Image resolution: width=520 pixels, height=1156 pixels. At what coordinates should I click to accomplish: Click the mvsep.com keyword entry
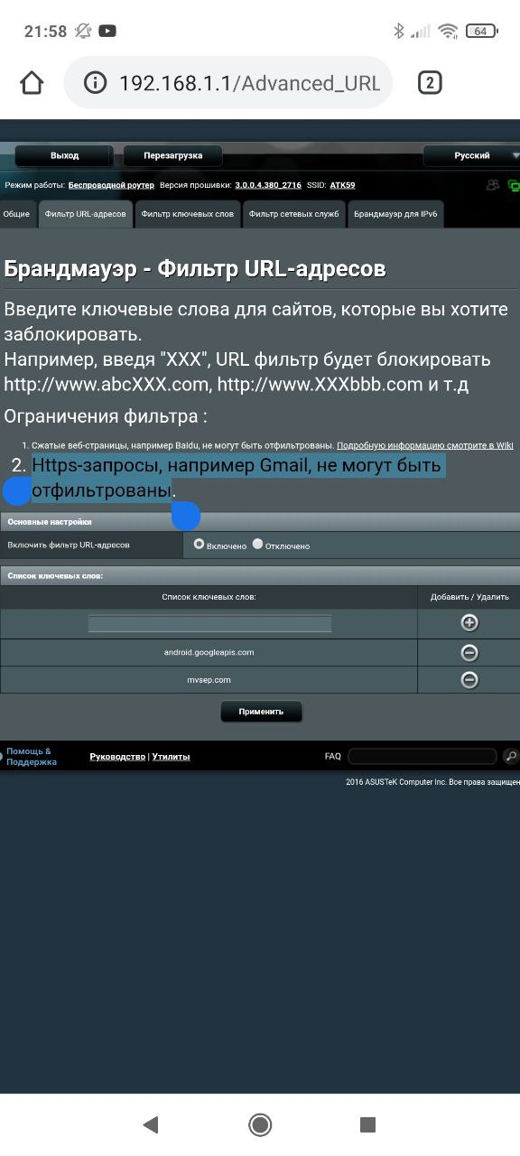(209, 680)
